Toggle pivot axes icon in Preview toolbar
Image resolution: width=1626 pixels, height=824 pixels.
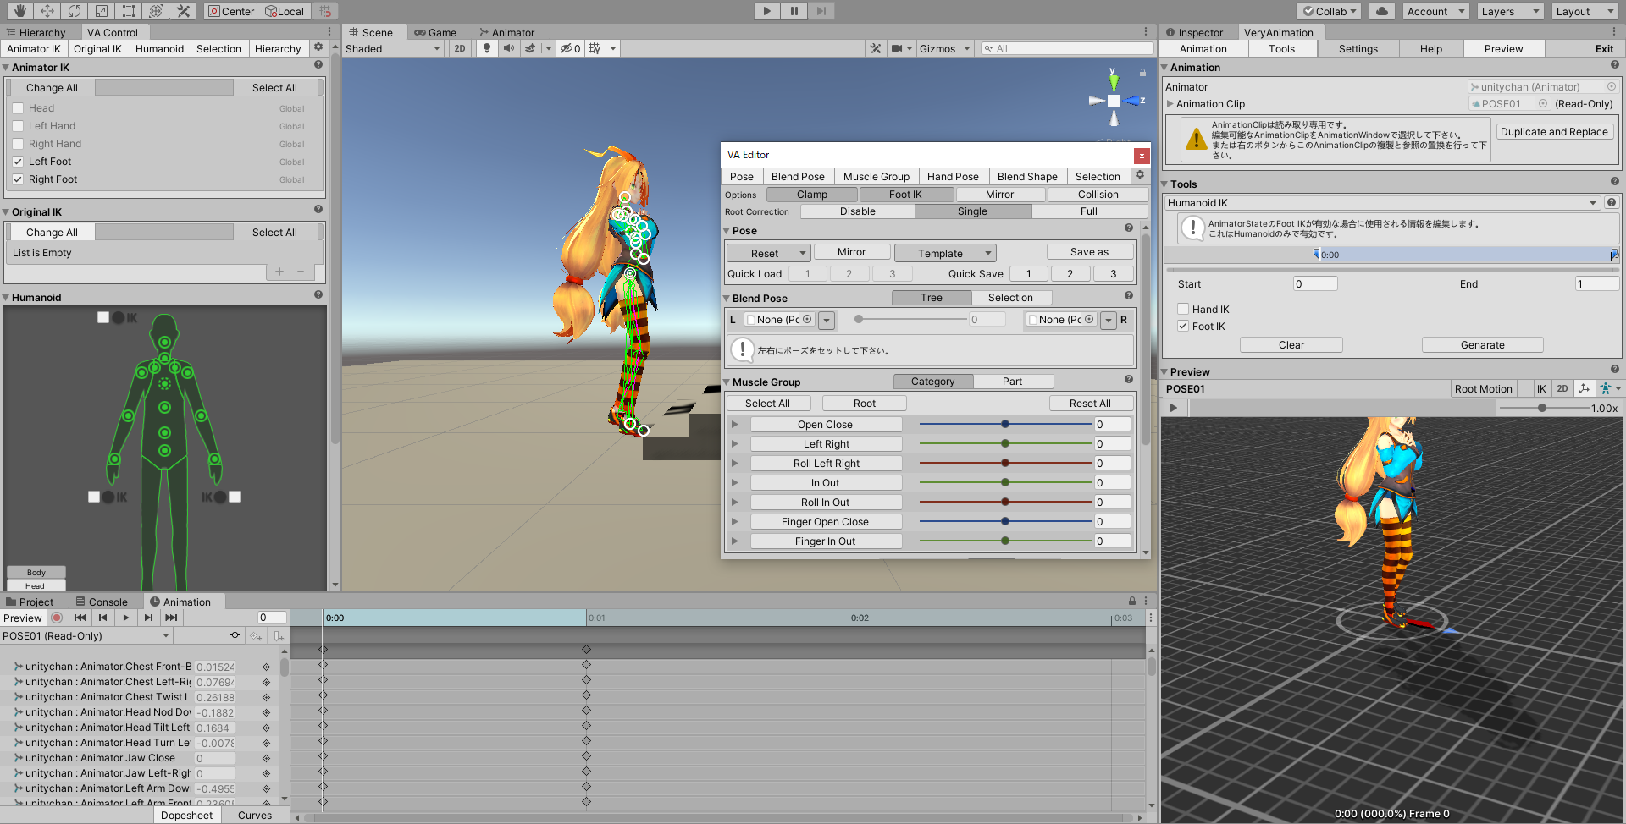point(1585,388)
